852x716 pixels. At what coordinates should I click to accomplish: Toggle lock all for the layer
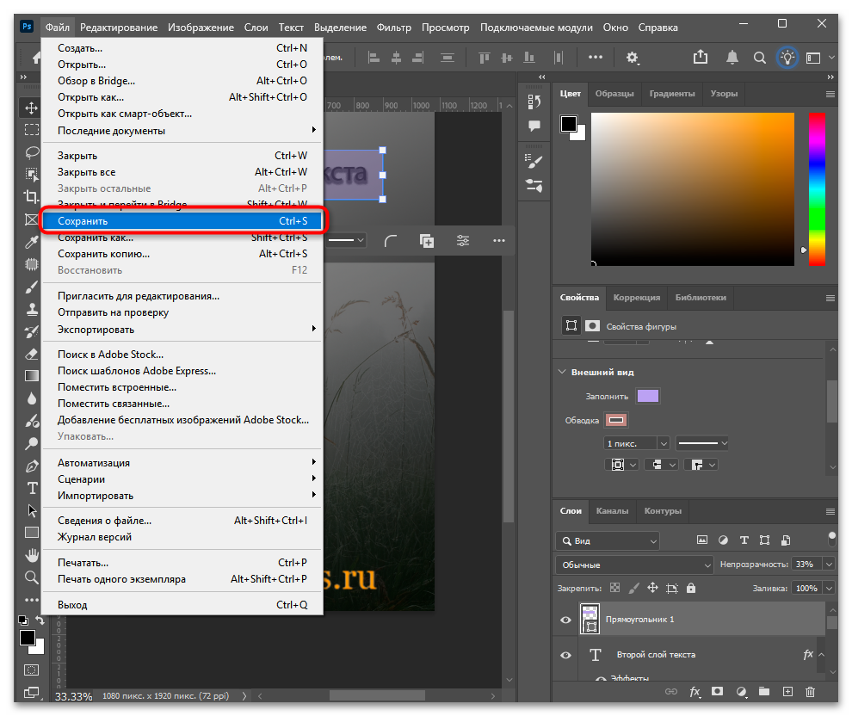tap(690, 589)
